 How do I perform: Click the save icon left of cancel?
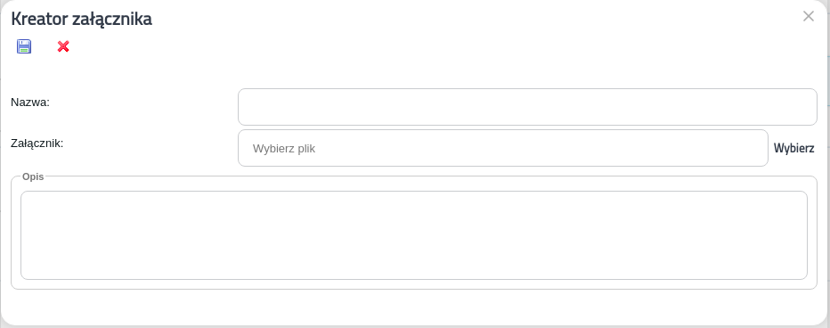click(24, 46)
